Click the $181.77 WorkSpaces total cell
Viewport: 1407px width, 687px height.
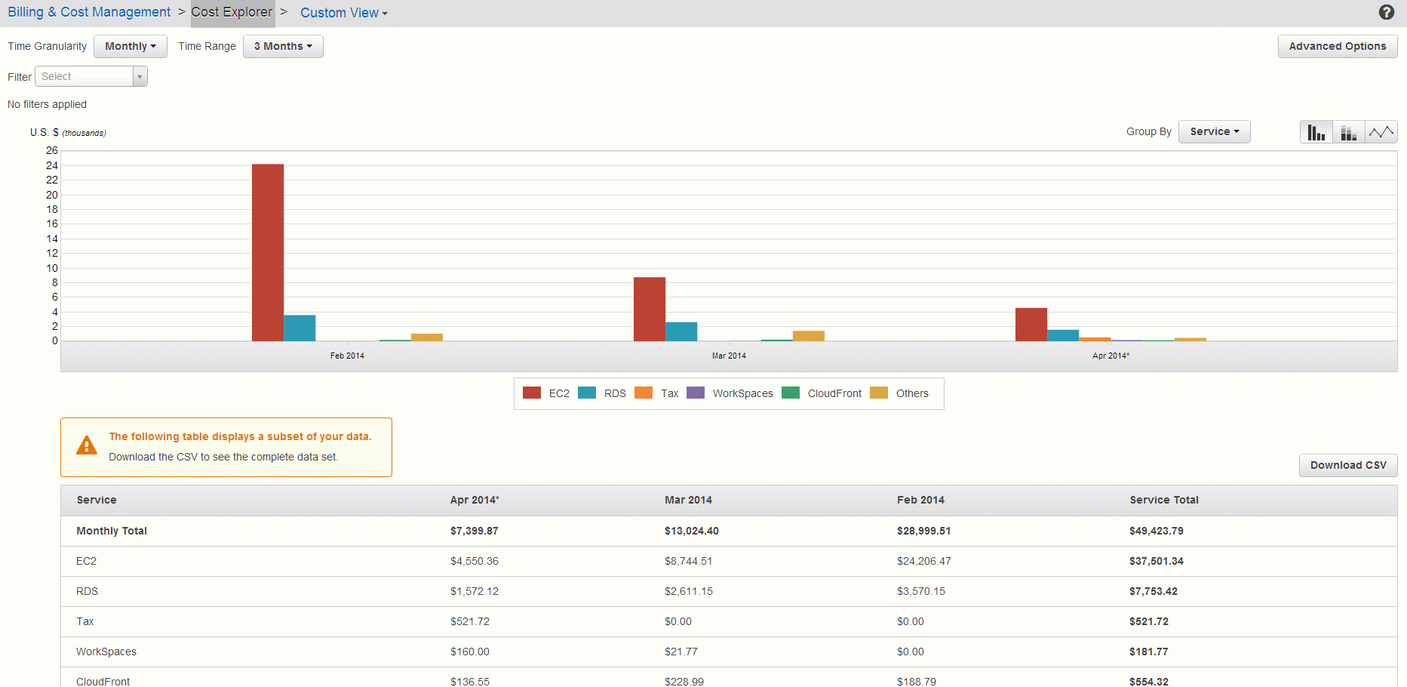point(1149,652)
